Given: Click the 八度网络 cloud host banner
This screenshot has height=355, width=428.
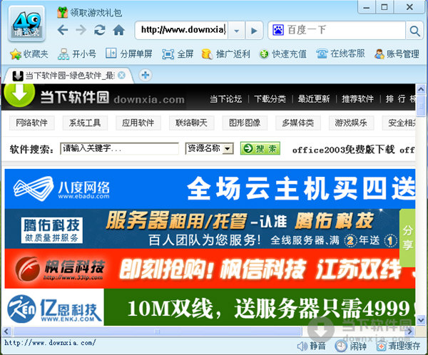Looking at the screenshot, I should (x=210, y=189).
